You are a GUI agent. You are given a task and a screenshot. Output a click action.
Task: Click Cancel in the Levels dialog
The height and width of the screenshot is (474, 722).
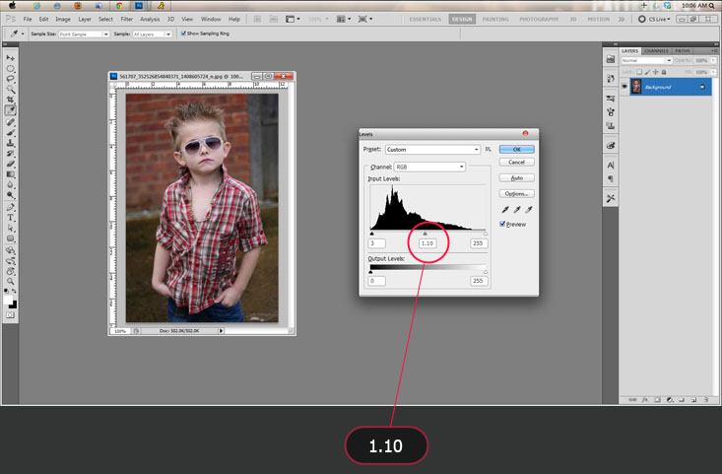point(517,163)
